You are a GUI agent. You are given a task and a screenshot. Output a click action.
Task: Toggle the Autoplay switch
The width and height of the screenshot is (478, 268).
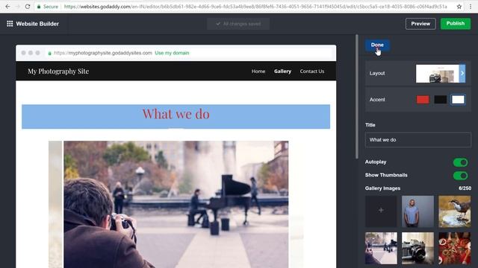pyautogui.click(x=460, y=162)
